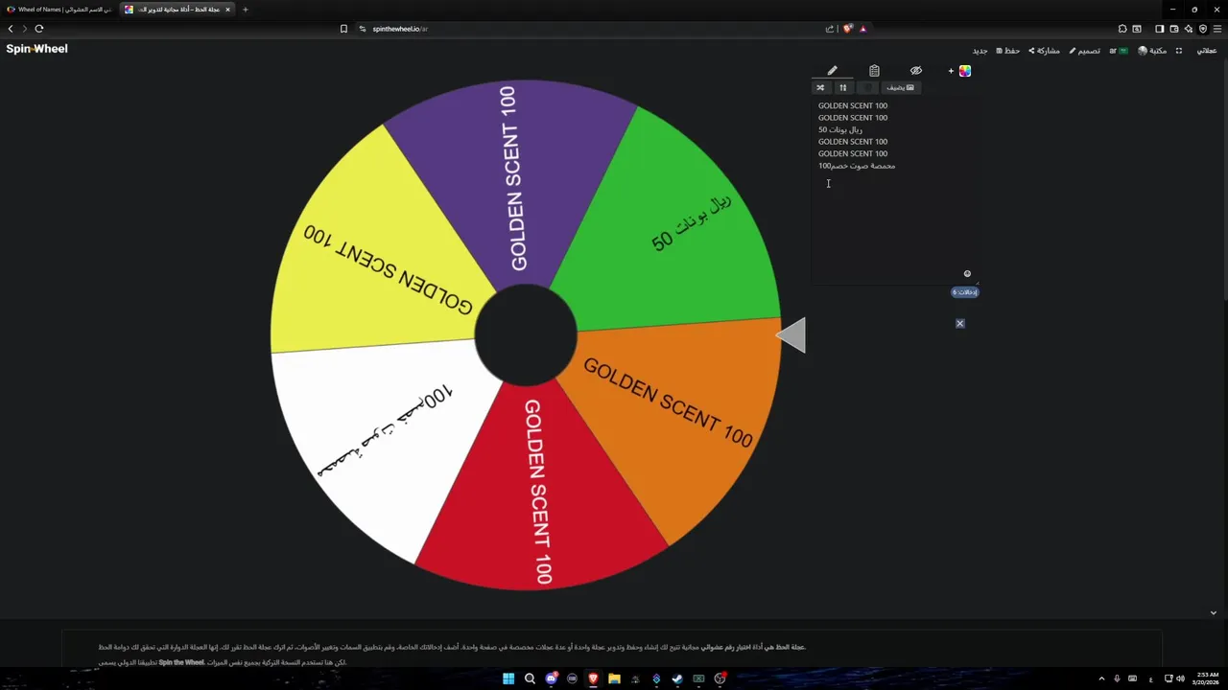
Task: Open File Explorer from the taskbar
Action: [614, 679]
